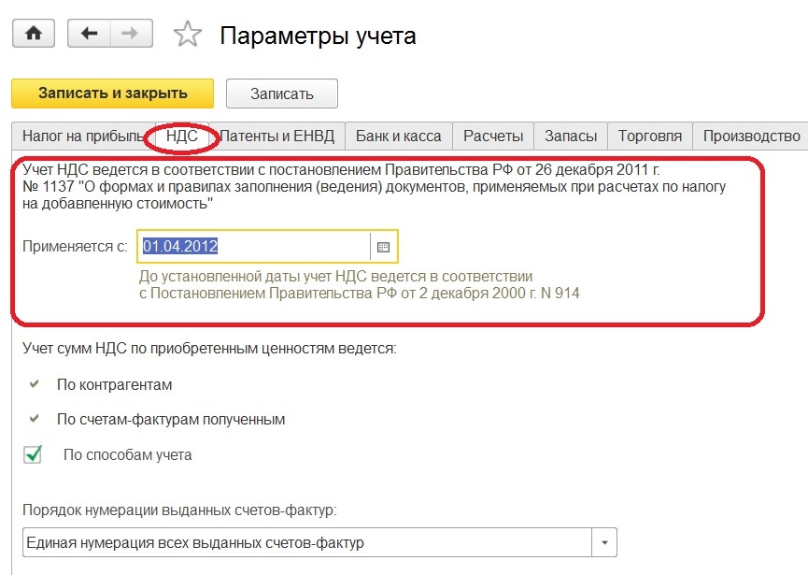The width and height of the screenshot is (808, 575).
Task: Open calendar picker for date field
Action: pos(383,247)
